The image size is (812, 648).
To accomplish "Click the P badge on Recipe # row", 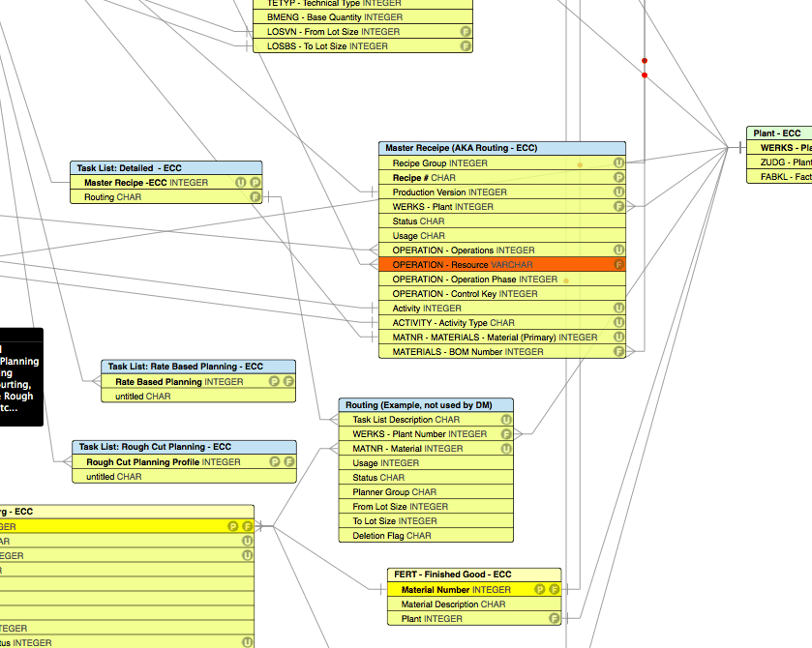I will tap(618, 177).
